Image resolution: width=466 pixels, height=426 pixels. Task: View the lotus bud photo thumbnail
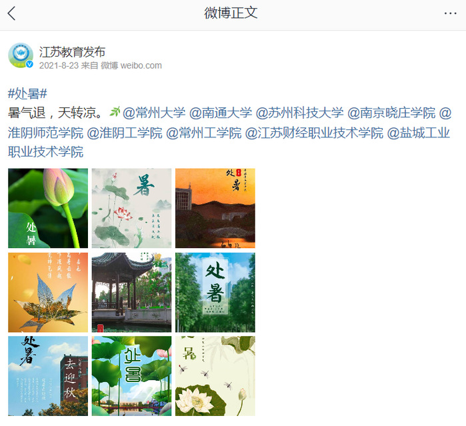point(48,208)
